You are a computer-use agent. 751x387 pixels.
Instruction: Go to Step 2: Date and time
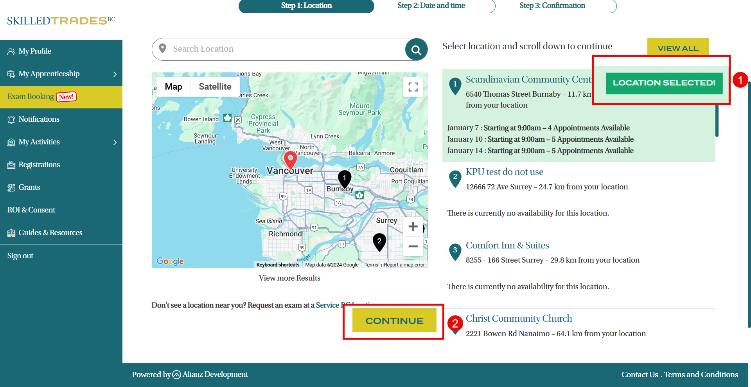click(x=431, y=6)
